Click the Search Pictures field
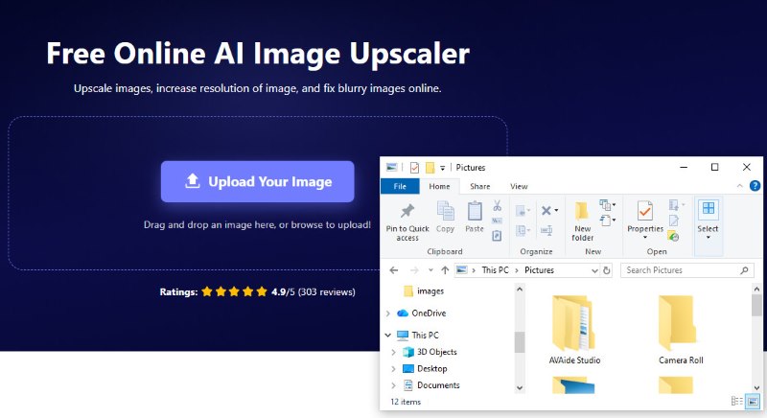Screen dimensions: 767x418 (x=686, y=270)
